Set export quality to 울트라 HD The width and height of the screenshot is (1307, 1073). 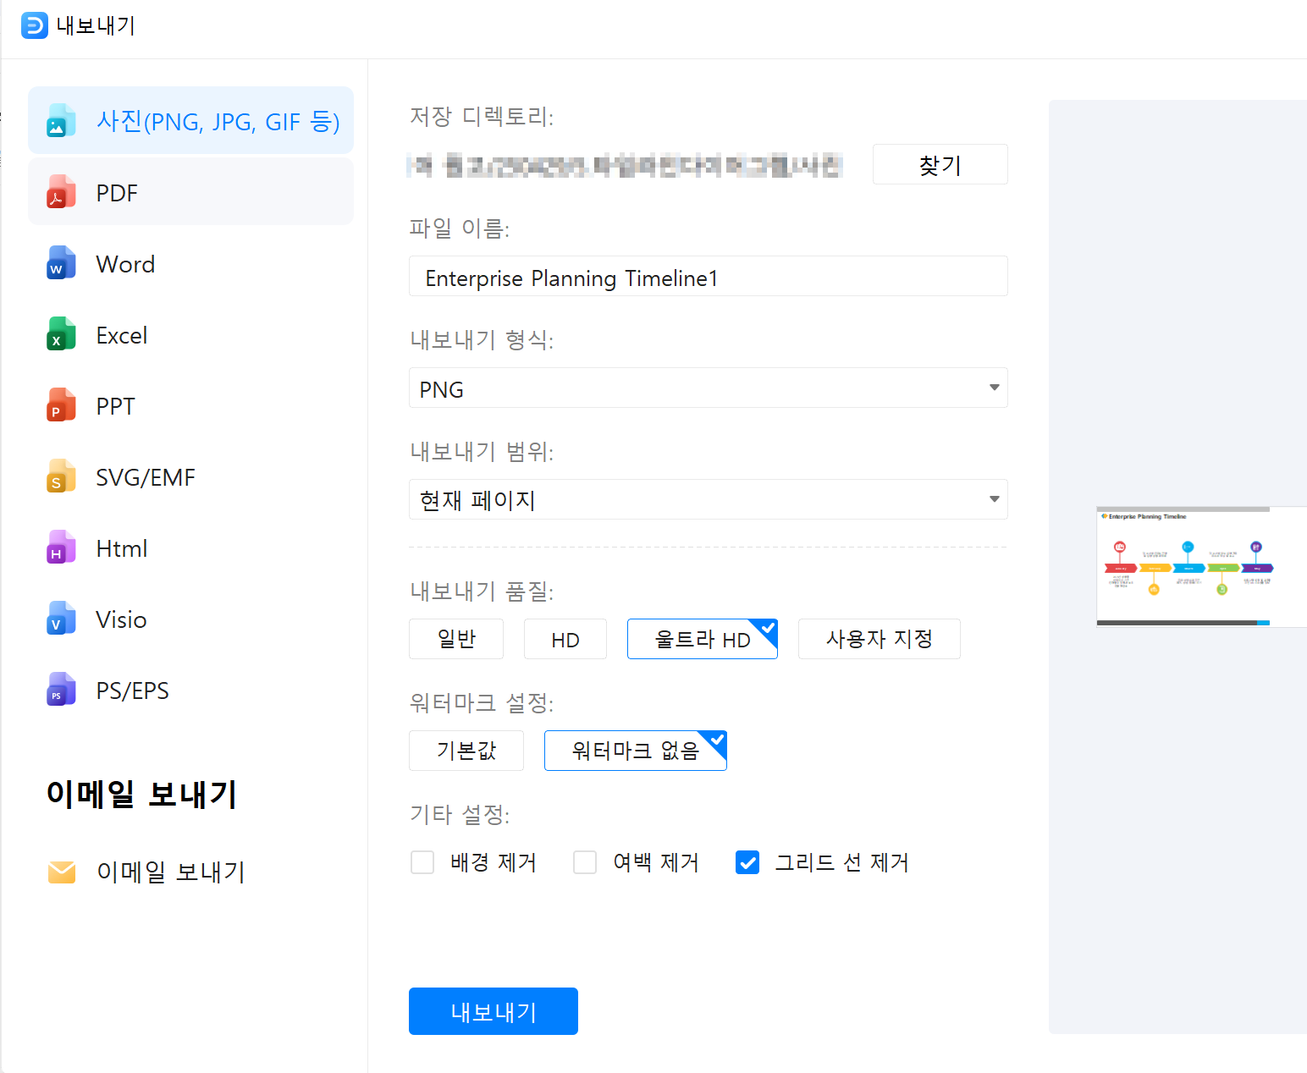pyautogui.click(x=703, y=639)
